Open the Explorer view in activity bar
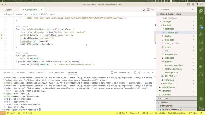This screenshot has height=115, width=205. (201, 11)
